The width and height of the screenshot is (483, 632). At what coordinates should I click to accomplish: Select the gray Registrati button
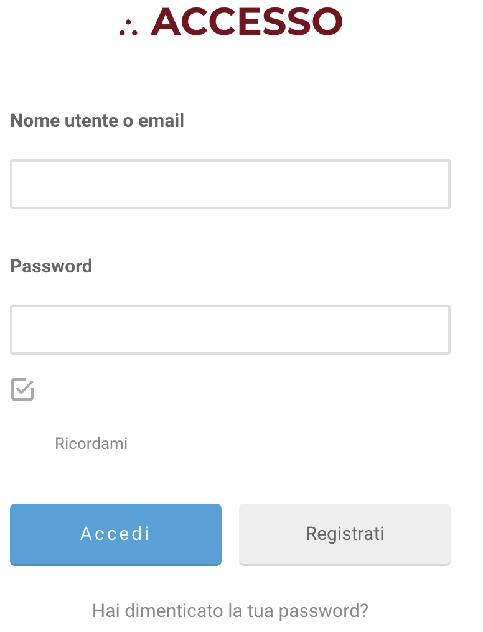[344, 534]
